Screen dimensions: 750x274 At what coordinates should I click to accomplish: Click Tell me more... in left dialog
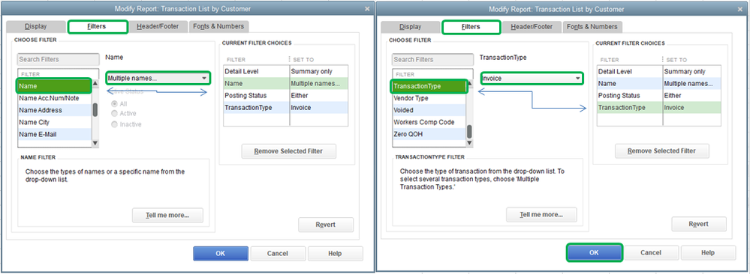[x=167, y=216]
